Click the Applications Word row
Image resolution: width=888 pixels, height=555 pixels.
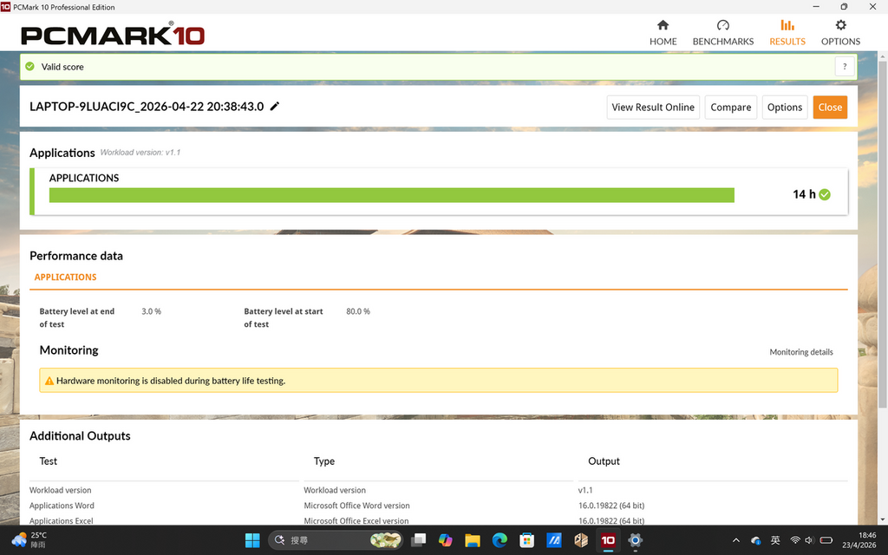pos(438,506)
